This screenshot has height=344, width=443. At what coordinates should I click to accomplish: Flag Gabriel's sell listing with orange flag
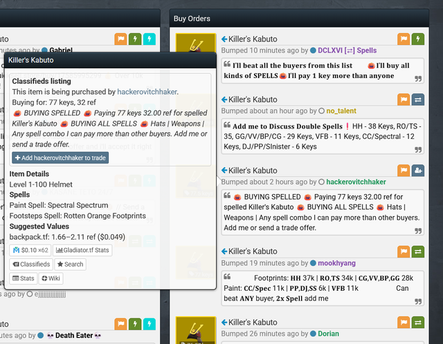[120, 39]
